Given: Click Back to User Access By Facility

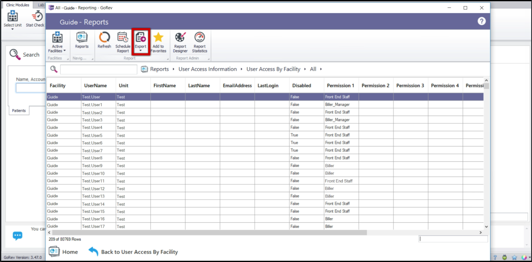Looking at the screenshot, I should [133, 252].
